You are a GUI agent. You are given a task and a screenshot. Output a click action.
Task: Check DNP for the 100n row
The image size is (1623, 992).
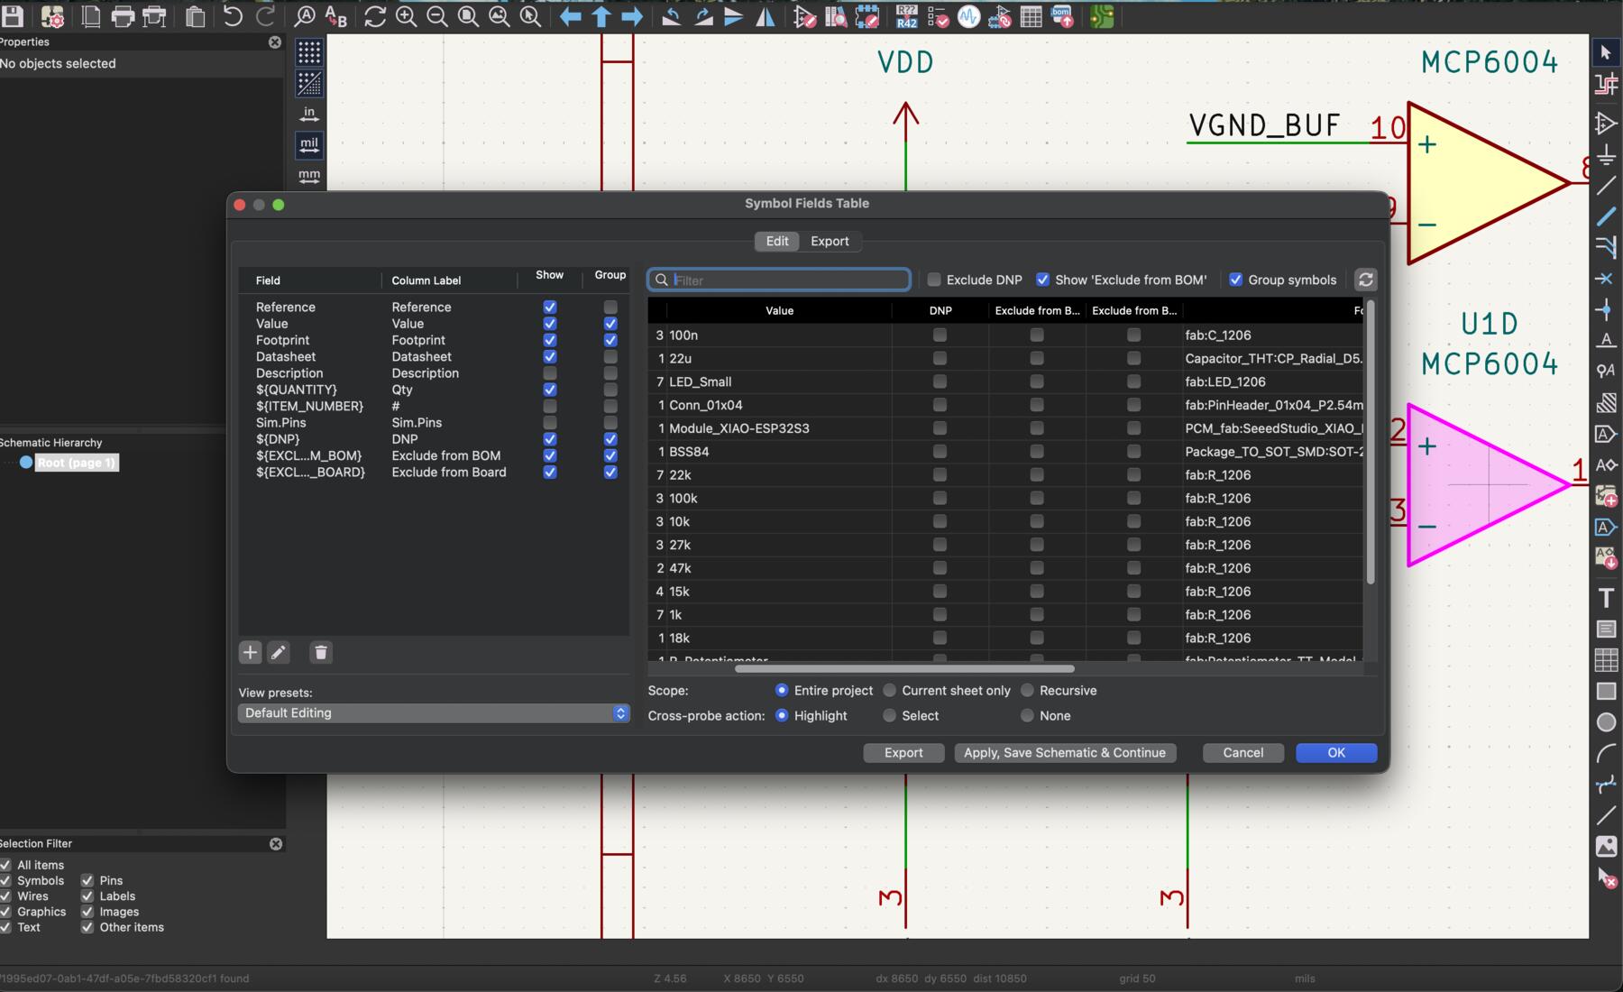[940, 335]
